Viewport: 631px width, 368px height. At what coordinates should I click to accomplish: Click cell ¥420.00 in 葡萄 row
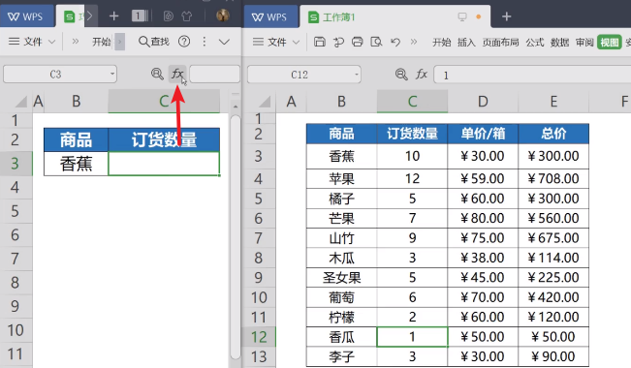tap(553, 297)
